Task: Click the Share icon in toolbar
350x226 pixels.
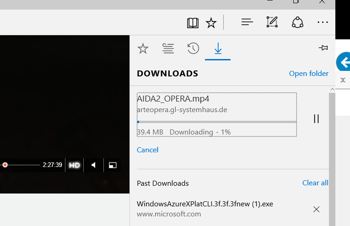Action: [x=297, y=22]
